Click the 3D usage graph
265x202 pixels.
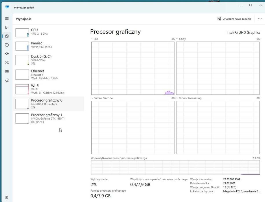tap(133, 68)
